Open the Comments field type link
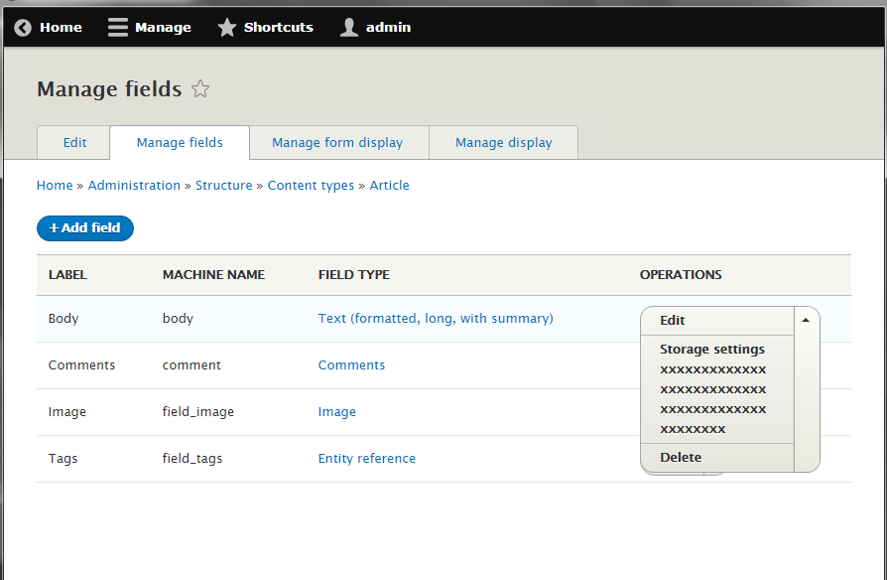 pyautogui.click(x=351, y=364)
